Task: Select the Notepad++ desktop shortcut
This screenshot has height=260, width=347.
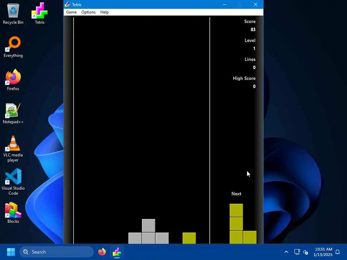Action: [x=13, y=113]
